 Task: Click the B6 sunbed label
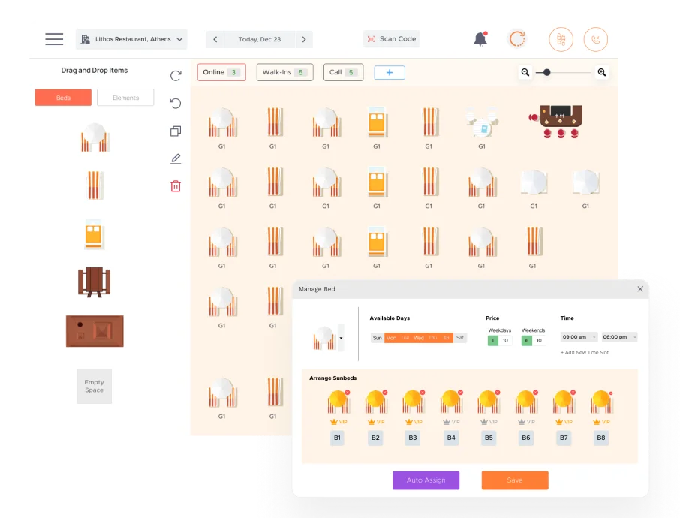[x=525, y=438]
